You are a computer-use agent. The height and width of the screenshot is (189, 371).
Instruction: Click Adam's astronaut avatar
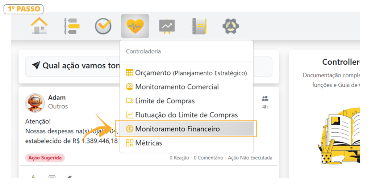click(35, 103)
